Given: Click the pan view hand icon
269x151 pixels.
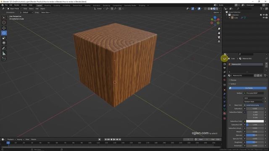Looking at the screenshot, I should coord(219,33).
